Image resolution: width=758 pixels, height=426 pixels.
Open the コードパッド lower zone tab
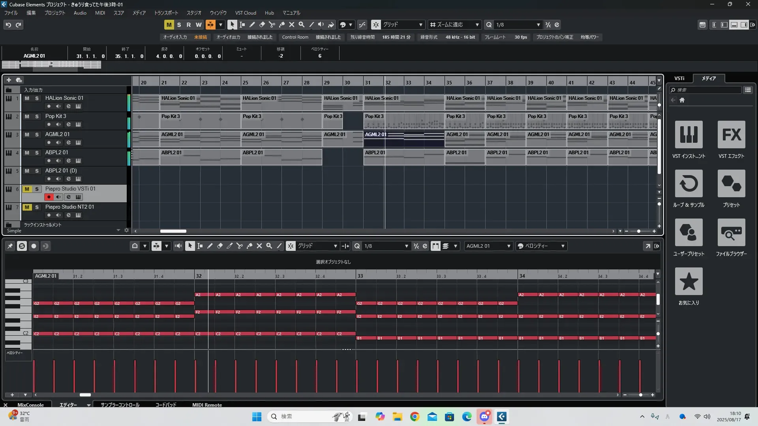click(165, 405)
